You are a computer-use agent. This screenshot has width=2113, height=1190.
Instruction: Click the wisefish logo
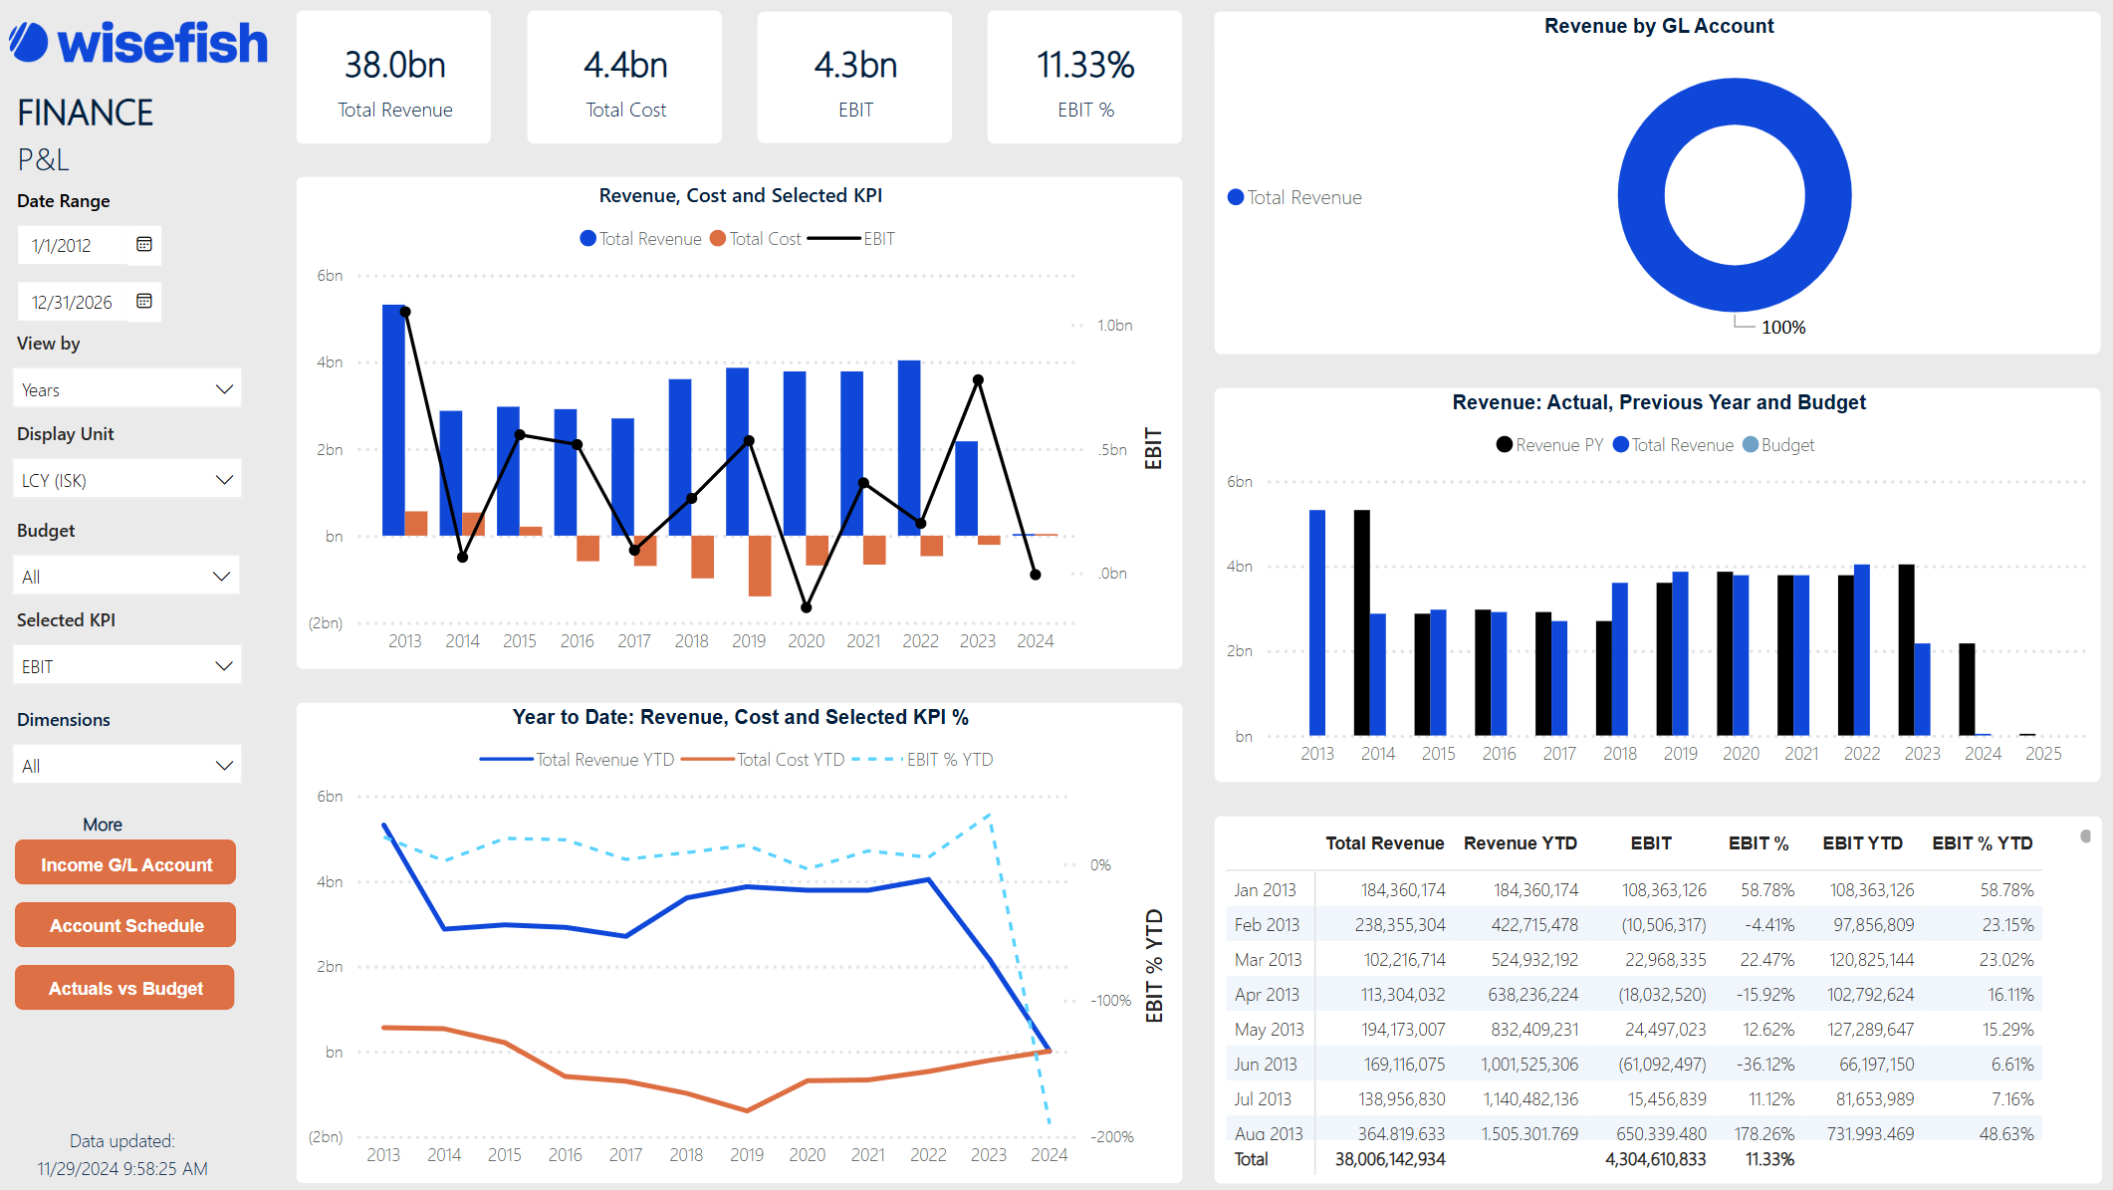coord(138,43)
